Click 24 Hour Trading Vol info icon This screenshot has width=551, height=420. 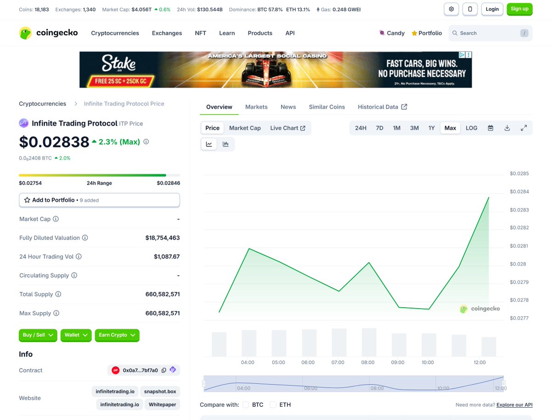[79, 257]
